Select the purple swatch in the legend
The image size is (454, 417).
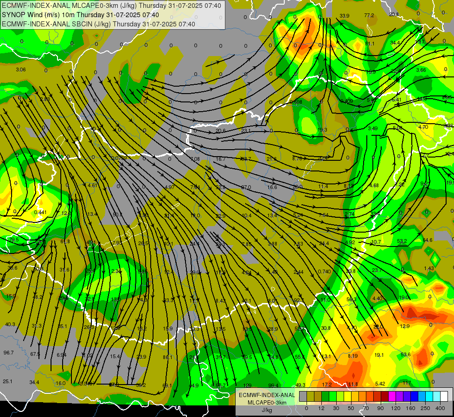(400, 396)
